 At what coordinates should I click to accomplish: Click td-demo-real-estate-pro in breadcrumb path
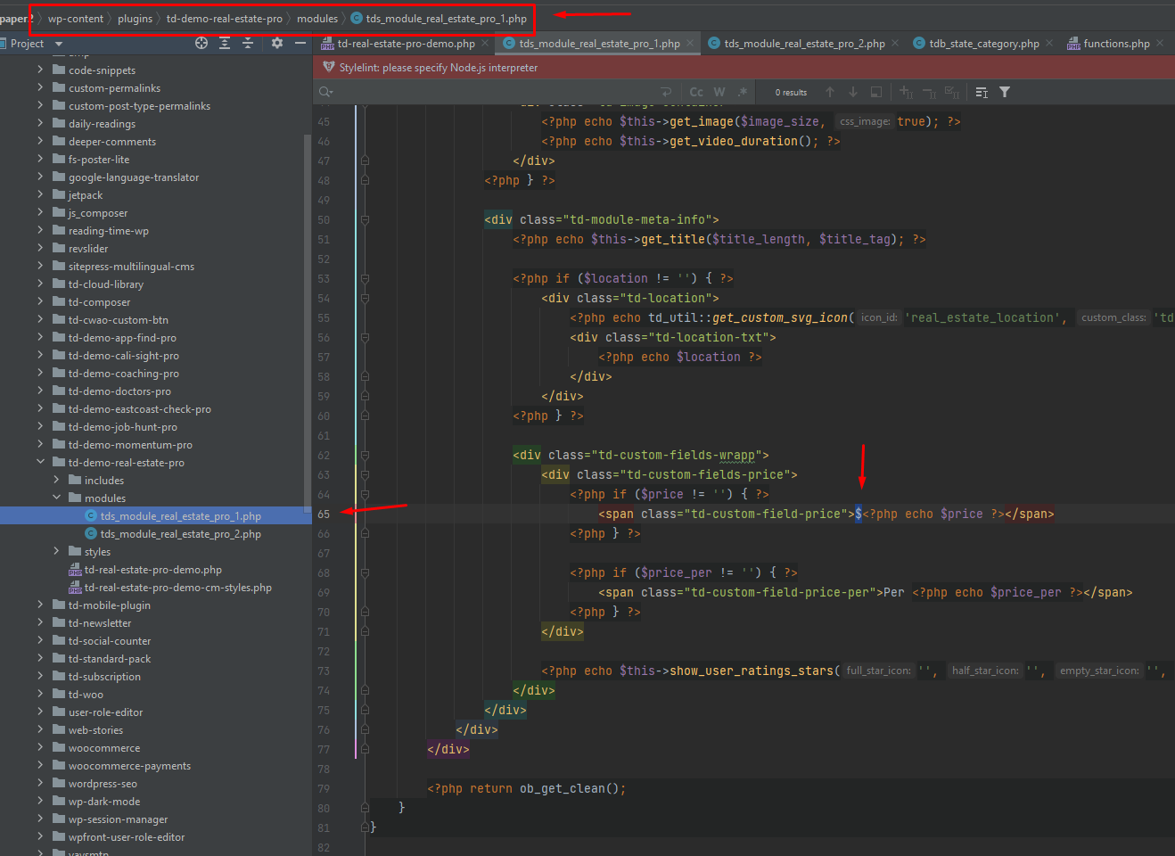(225, 19)
